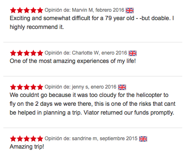Image resolution: width=189 pixels, height=157 pixels.
Task: Click the UK flag beside jenny s's review
Action: click(x=122, y=87)
